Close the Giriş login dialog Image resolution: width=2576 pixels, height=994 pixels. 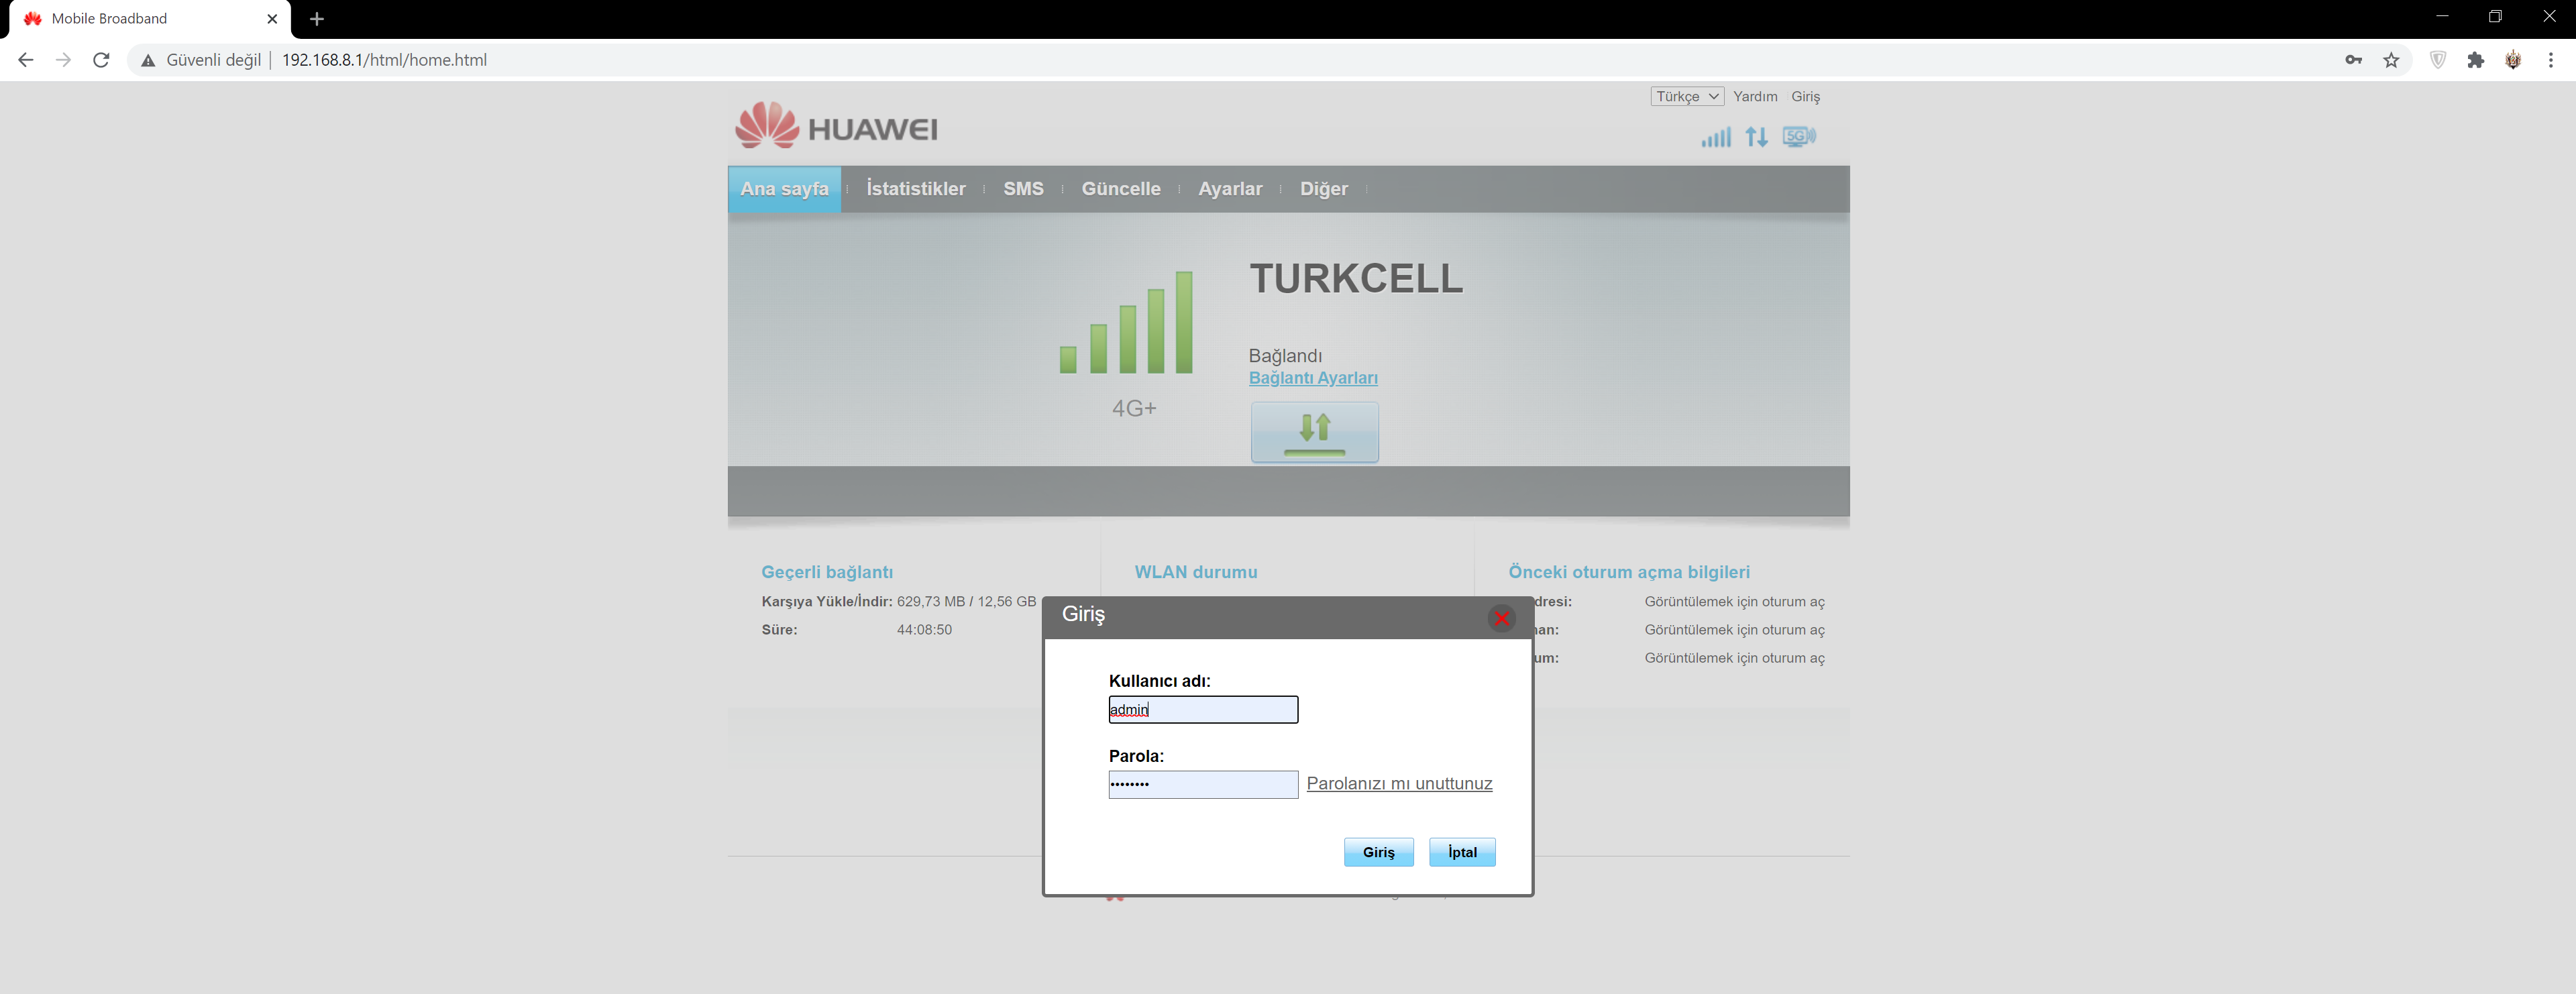click(x=1501, y=618)
